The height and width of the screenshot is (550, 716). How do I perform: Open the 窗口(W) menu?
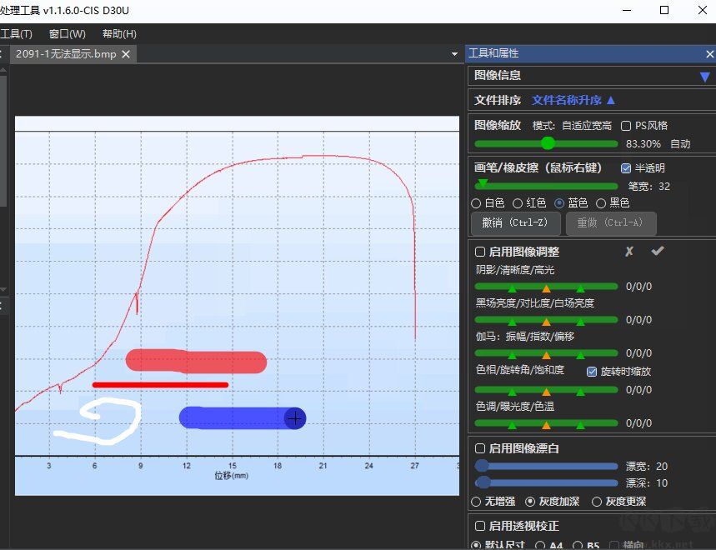pyautogui.click(x=67, y=33)
